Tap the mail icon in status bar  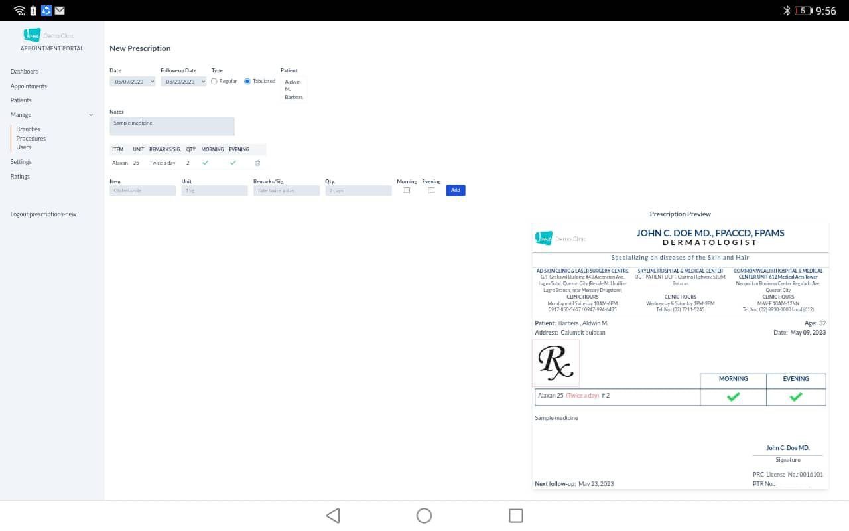pyautogui.click(x=60, y=11)
